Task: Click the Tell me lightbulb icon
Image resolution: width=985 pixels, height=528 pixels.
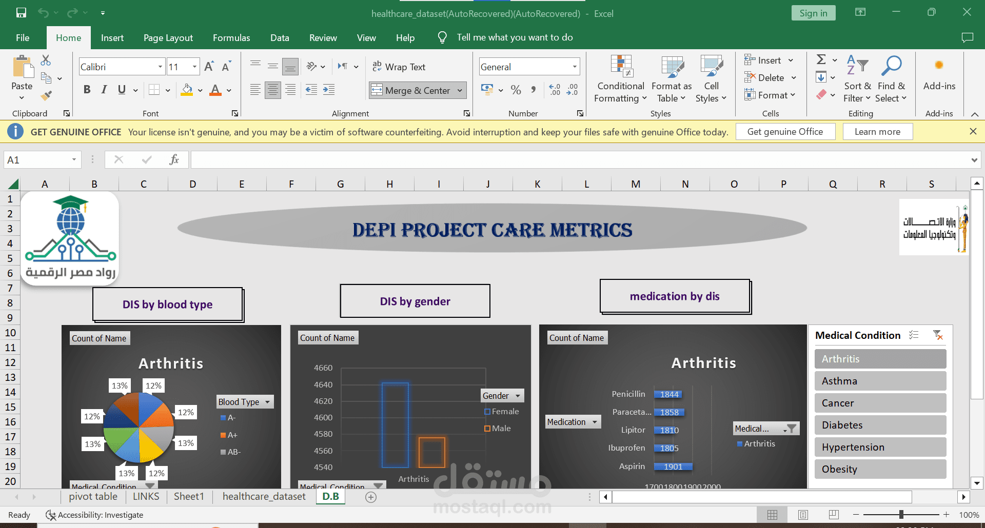Action: [x=442, y=37]
